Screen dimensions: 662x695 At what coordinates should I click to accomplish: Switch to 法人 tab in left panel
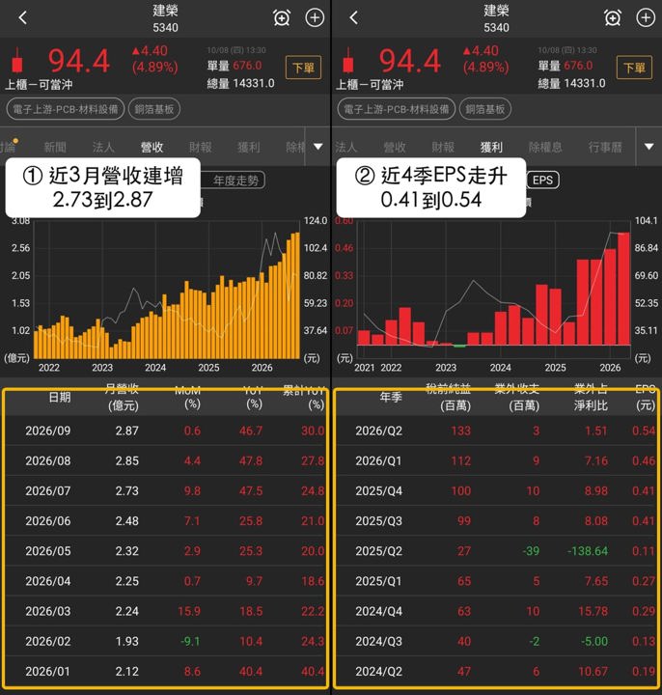click(x=103, y=147)
